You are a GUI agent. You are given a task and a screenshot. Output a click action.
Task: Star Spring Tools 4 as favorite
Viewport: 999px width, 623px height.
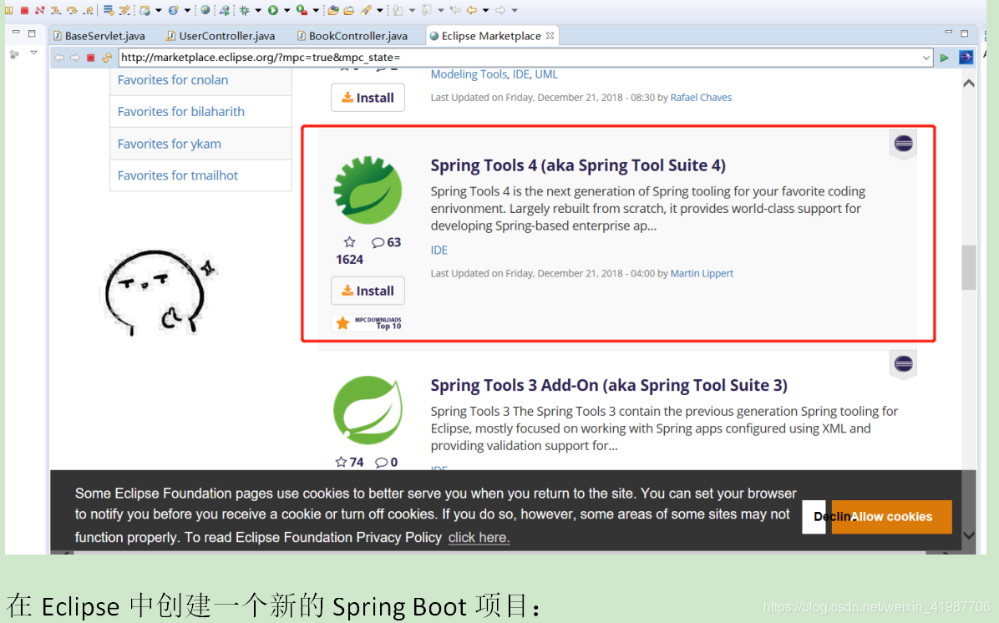[x=349, y=242]
